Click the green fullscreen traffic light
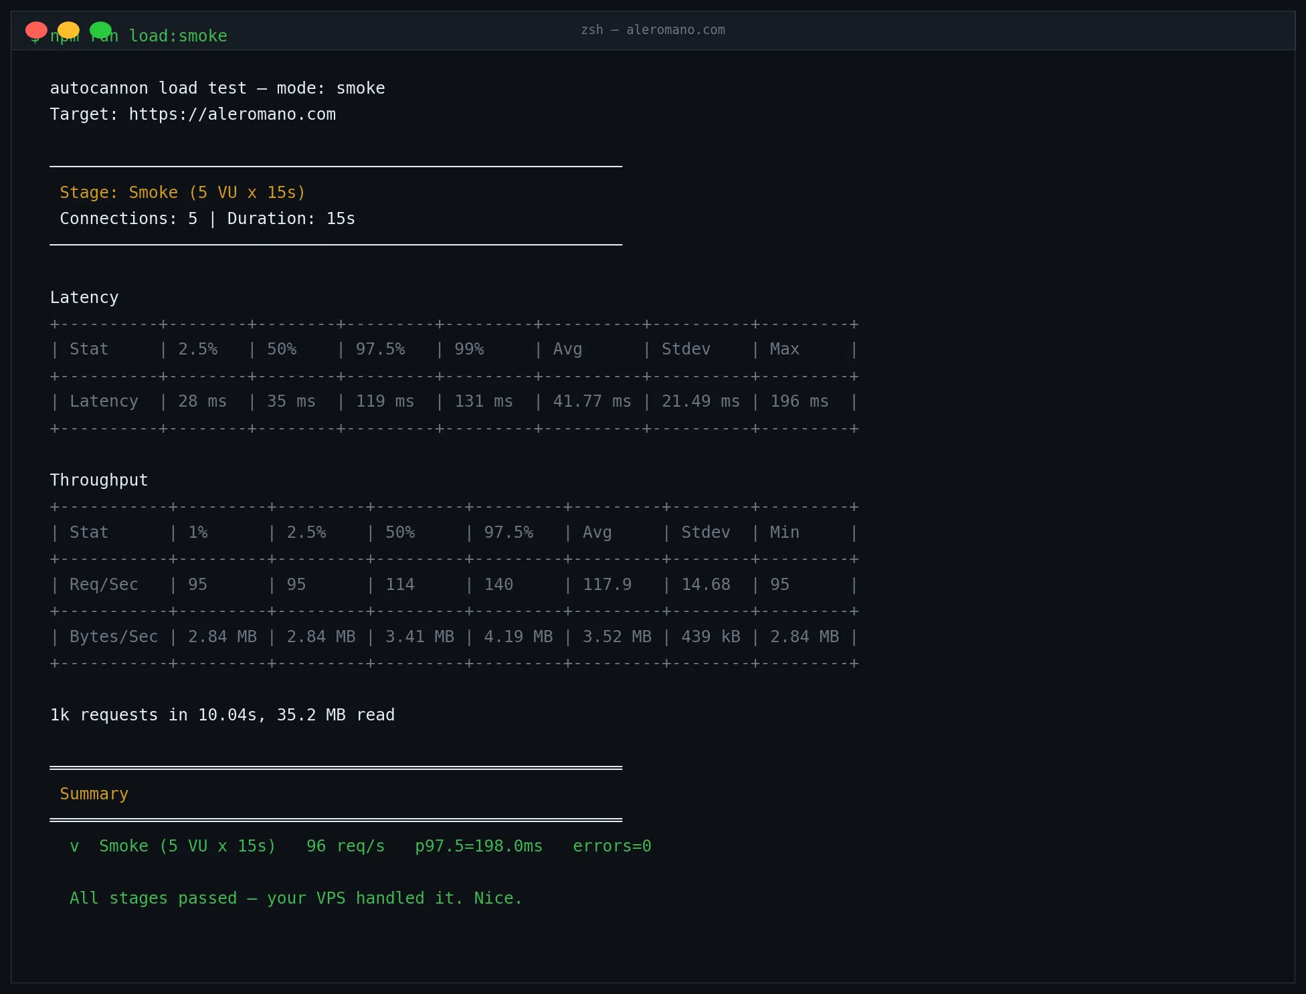The width and height of the screenshot is (1306, 994). (102, 31)
